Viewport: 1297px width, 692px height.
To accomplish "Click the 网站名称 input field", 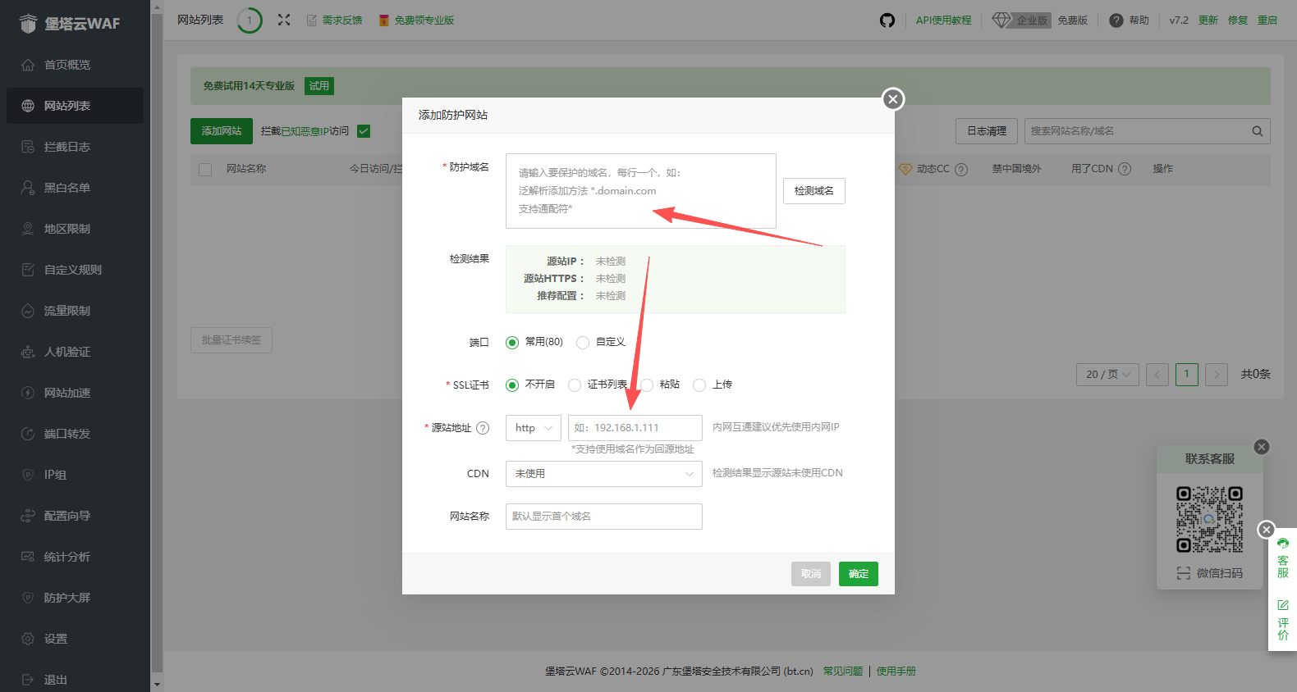I will pyautogui.click(x=604, y=517).
